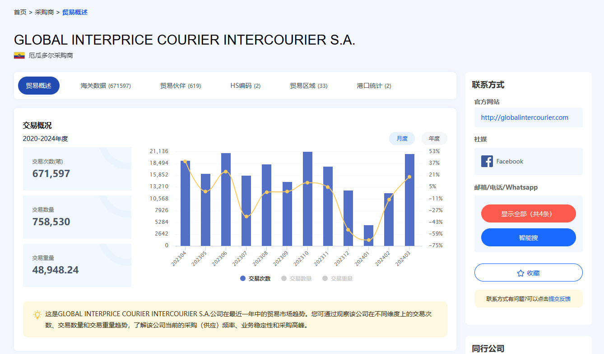
Task: Toggle 交易数量 legend series
Action: [x=296, y=278]
